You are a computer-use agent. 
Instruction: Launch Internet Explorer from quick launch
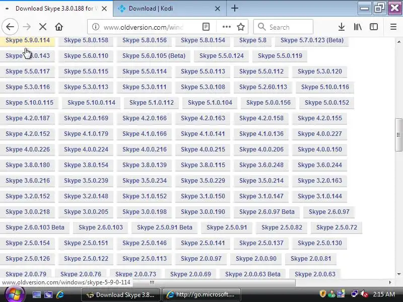pyautogui.click(x=60, y=294)
